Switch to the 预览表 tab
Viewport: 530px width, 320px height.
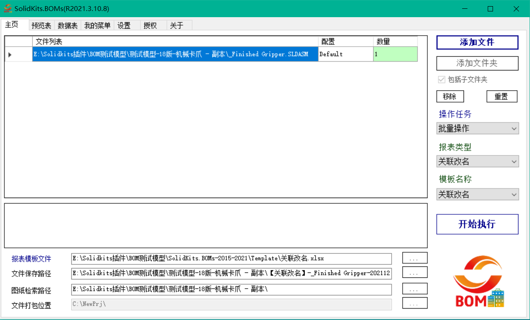click(41, 25)
